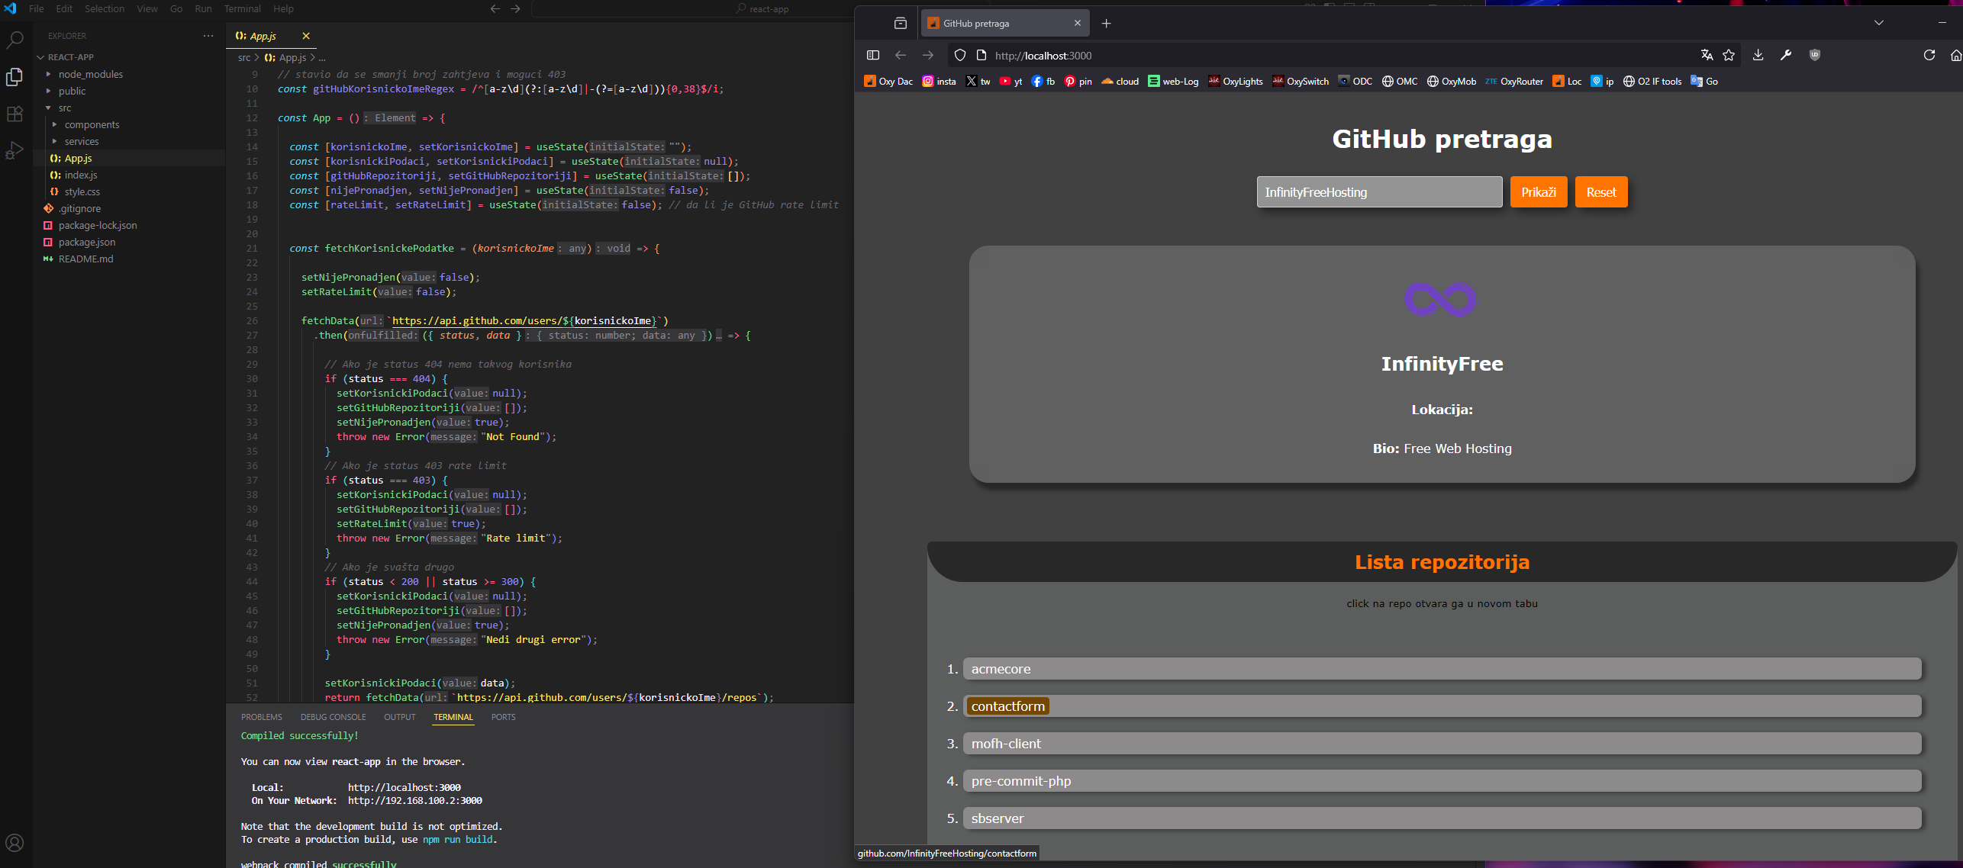Open the Run menu
This screenshot has height=868, width=1963.
click(203, 8)
